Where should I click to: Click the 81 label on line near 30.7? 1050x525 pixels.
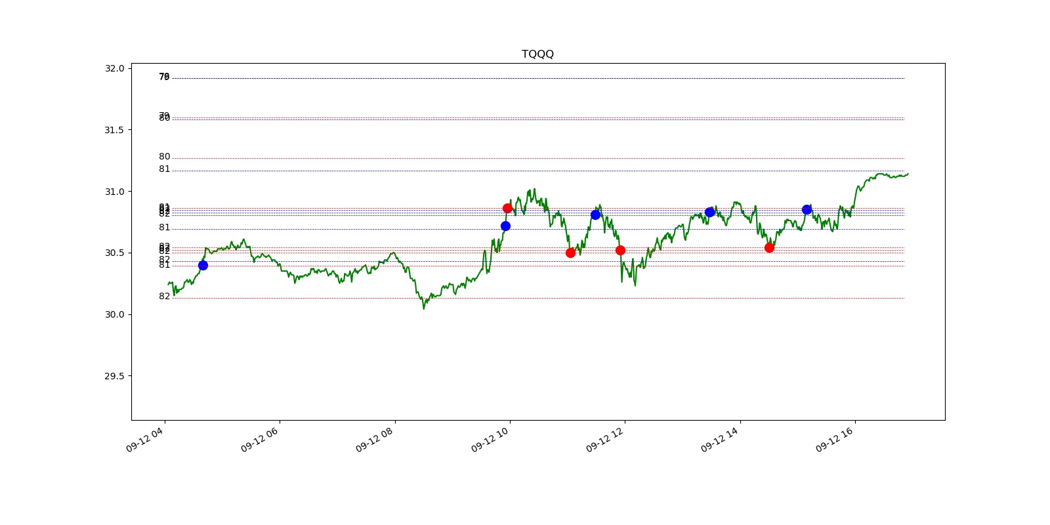click(164, 228)
